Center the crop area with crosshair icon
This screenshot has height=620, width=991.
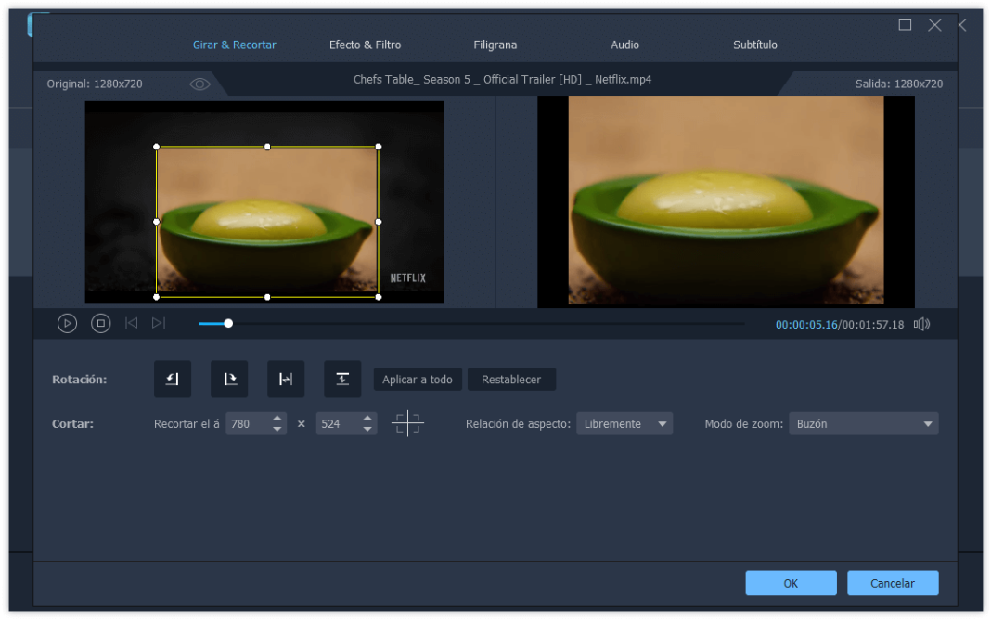tap(407, 423)
